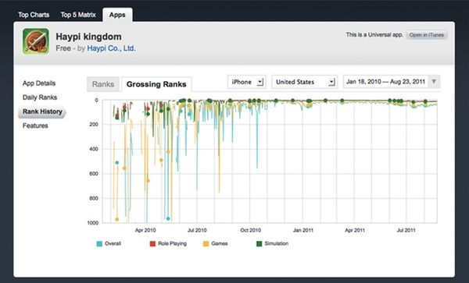Toggle the Overall legend swatch
This screenshot has height=283, width=469.
tap(99, 244)
